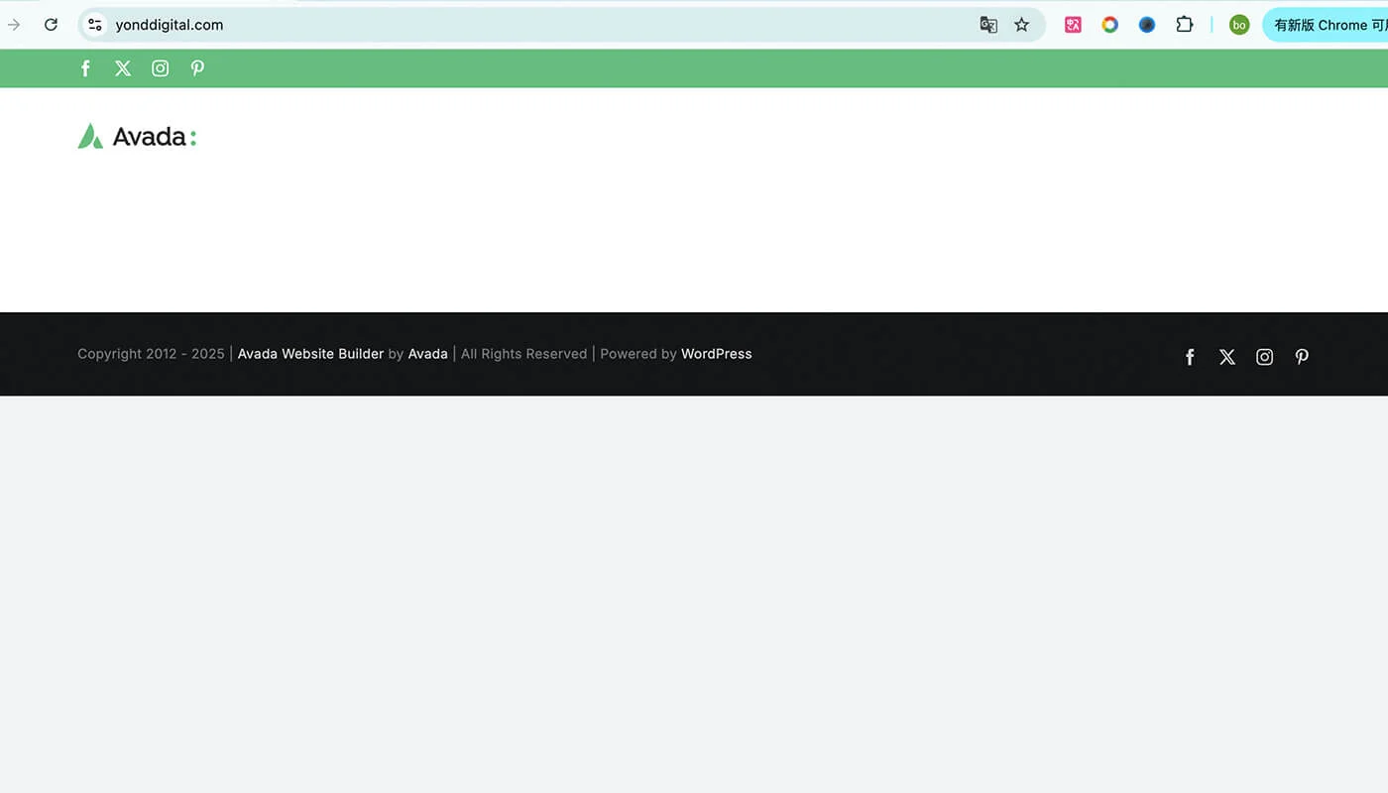
Task: Click the yonddigital.com address bar
Action: coord(496,25)
